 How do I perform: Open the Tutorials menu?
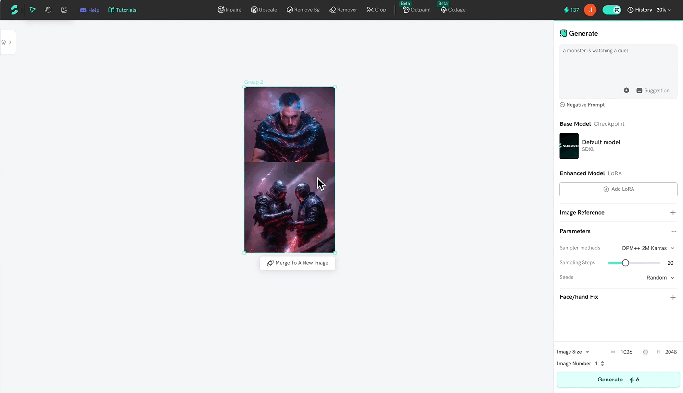[x=122, y=10]
